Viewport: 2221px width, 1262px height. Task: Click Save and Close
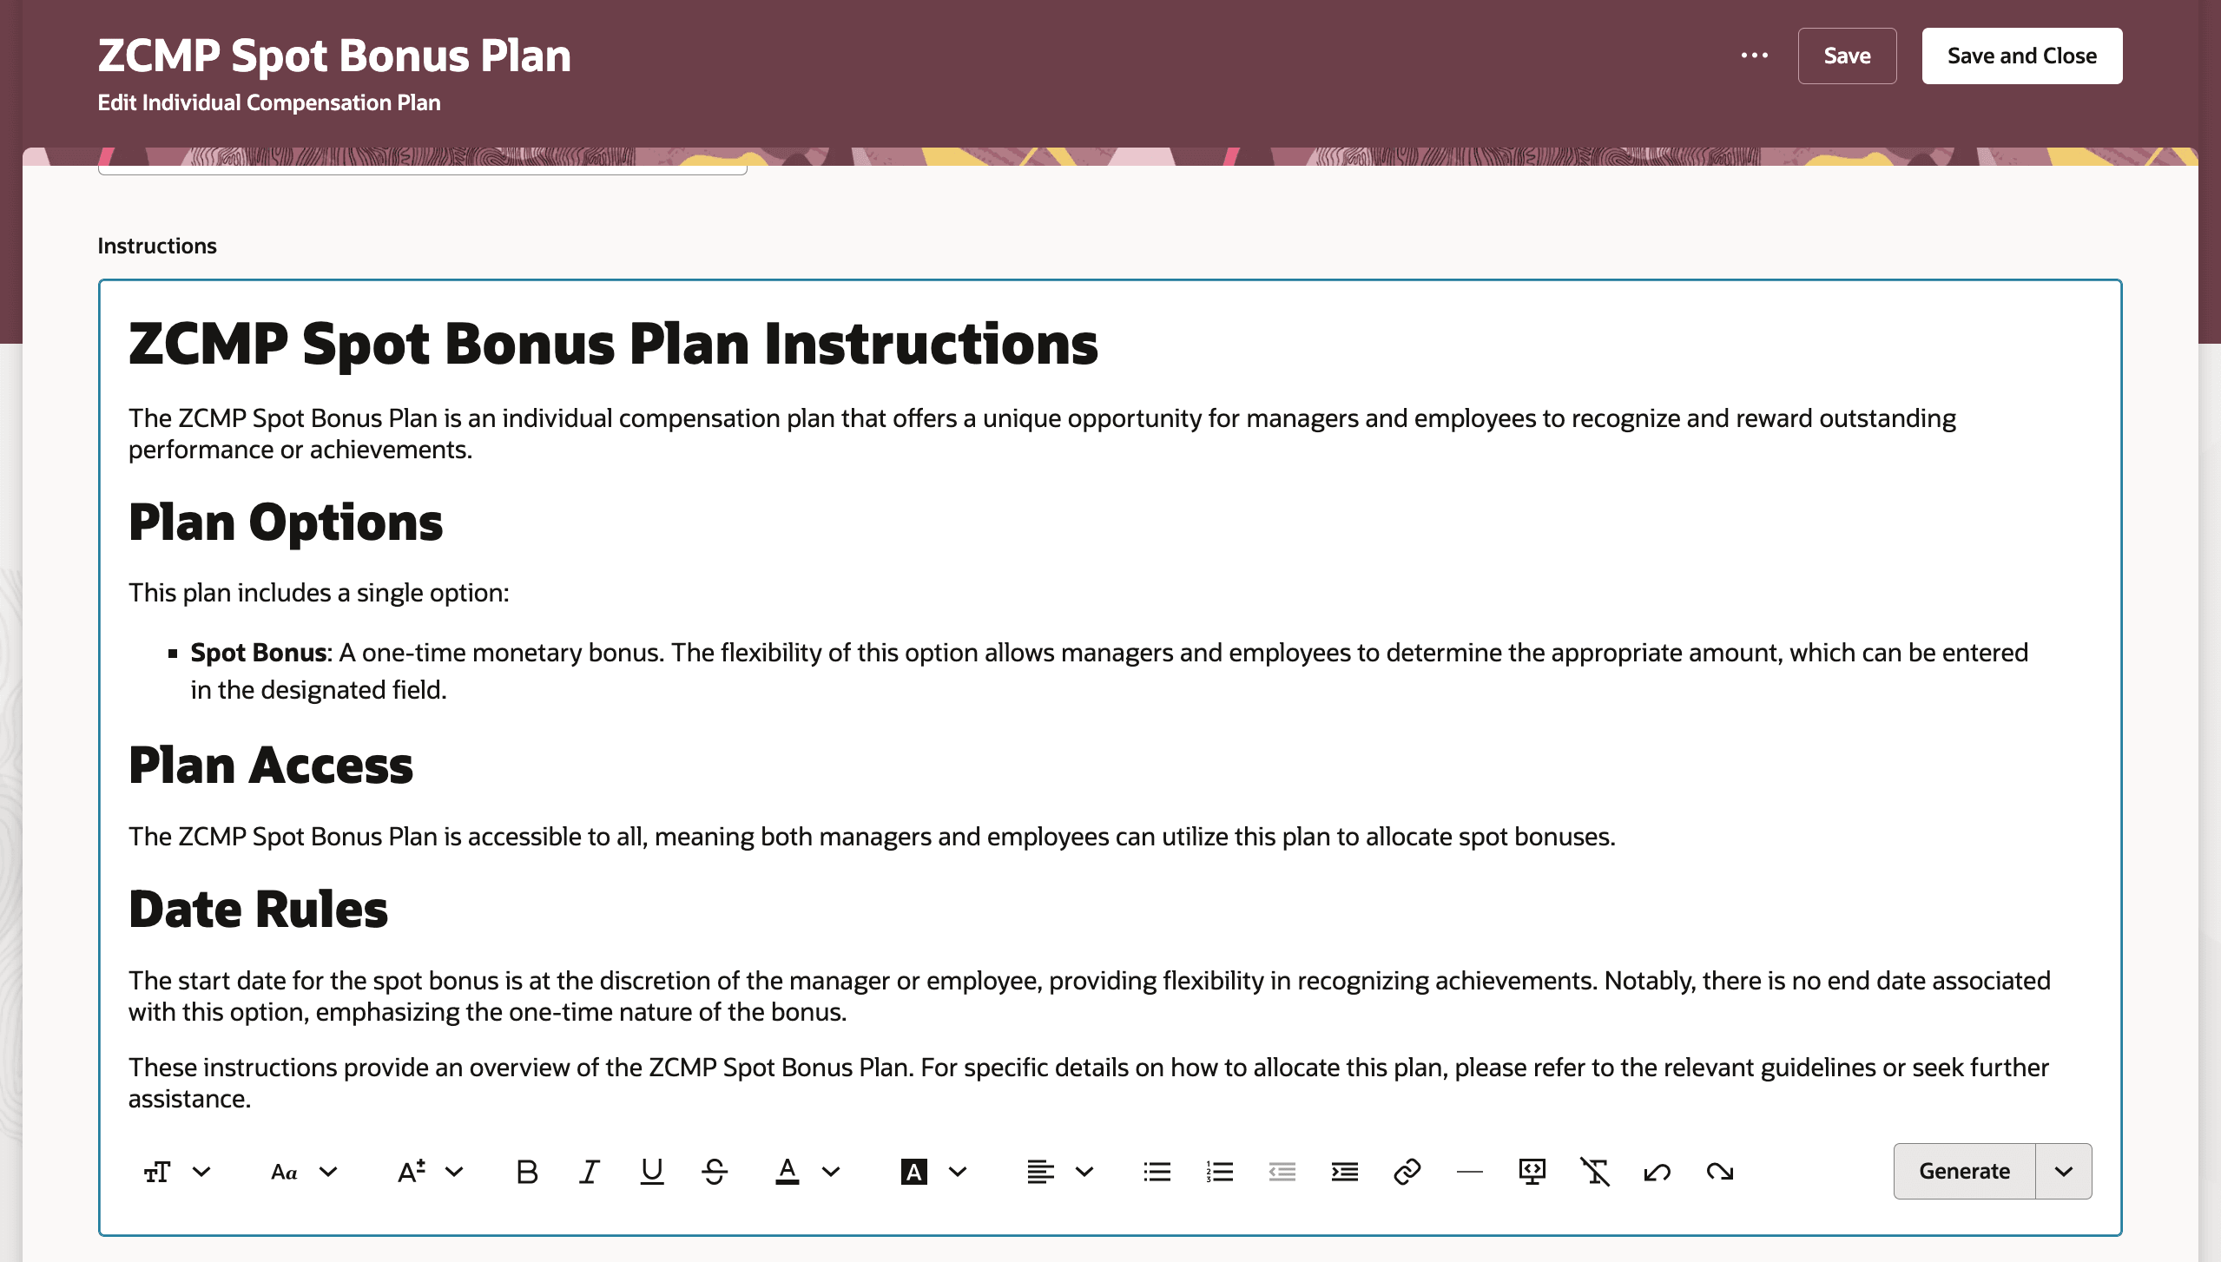tap(2021, 56)
